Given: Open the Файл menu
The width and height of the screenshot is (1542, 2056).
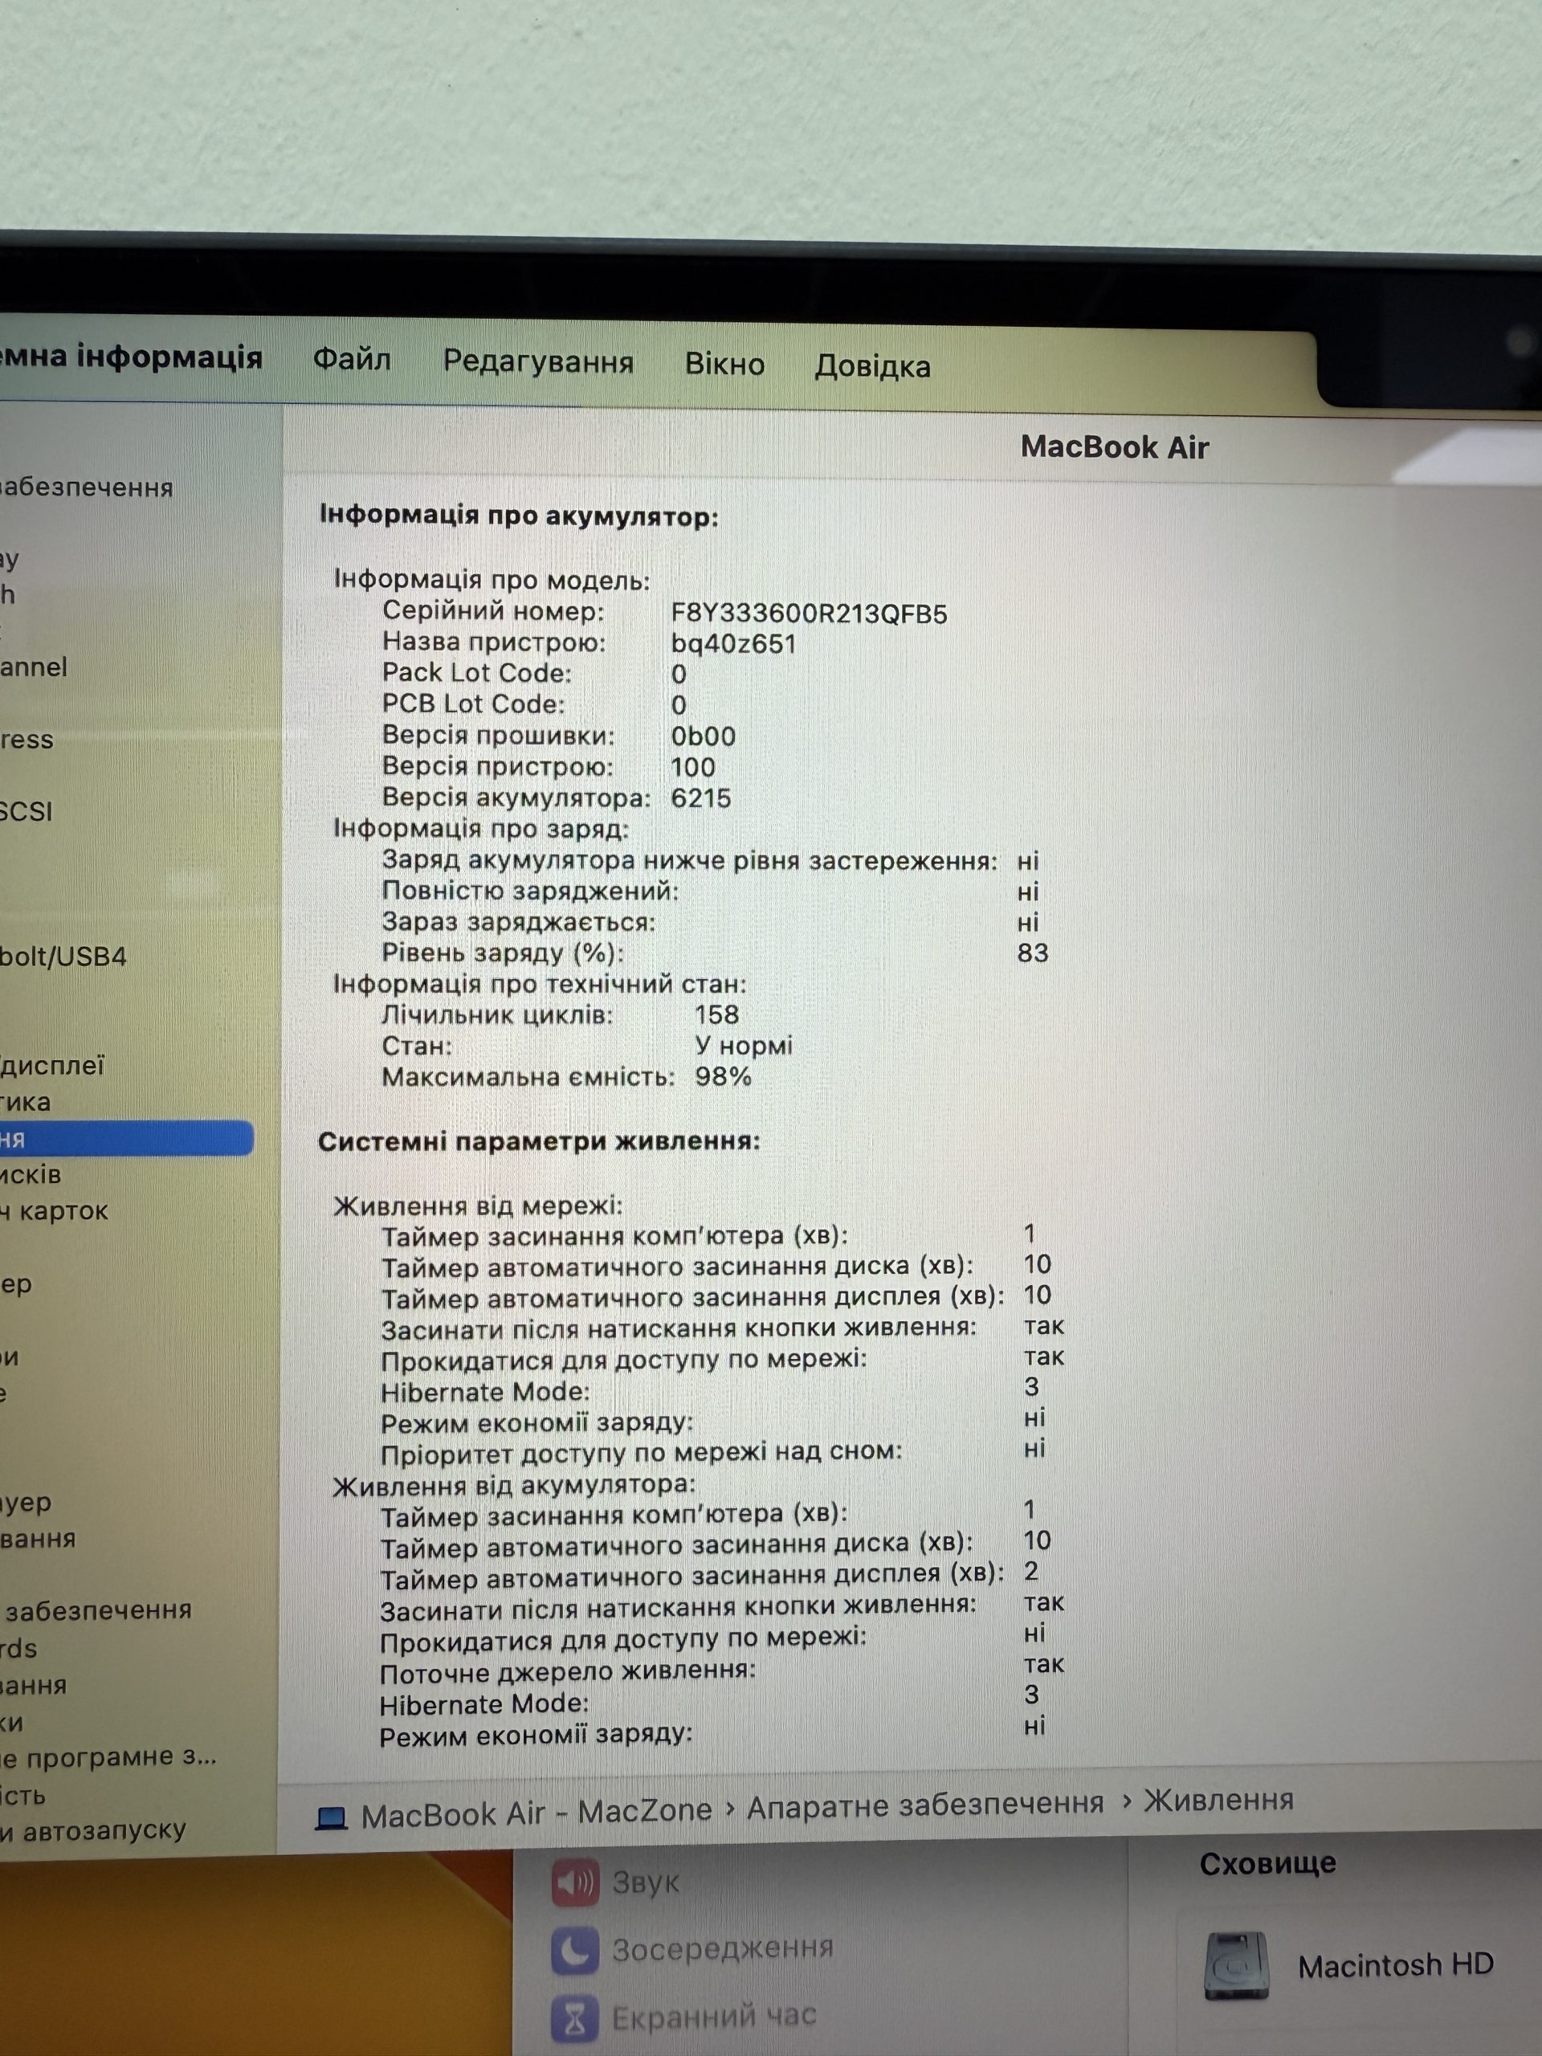Looking at the screenshot, I should click(351, 359).
